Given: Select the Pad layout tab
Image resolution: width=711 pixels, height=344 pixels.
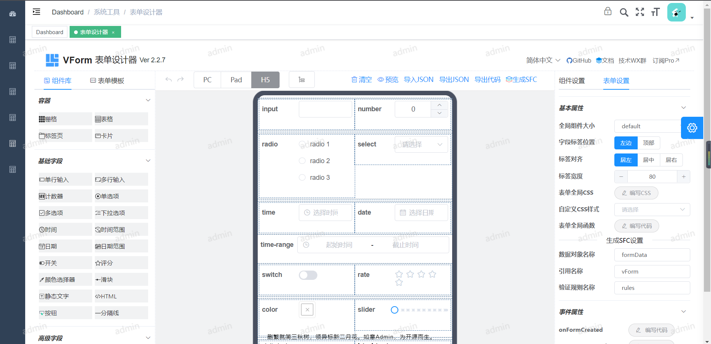Looking at the screenshot, I should (x=236, y=80).
